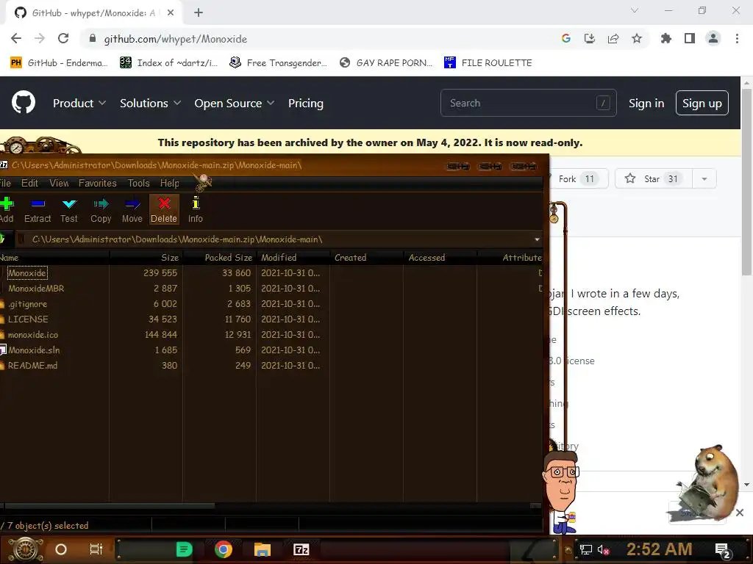The image size is (753, 564).
Task: Sort by Size column header
Action: (146, 258)
